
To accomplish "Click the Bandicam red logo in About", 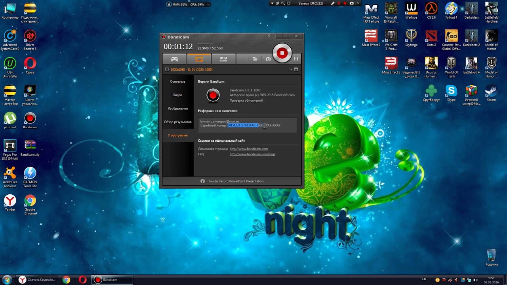I will tap(213, 95).
